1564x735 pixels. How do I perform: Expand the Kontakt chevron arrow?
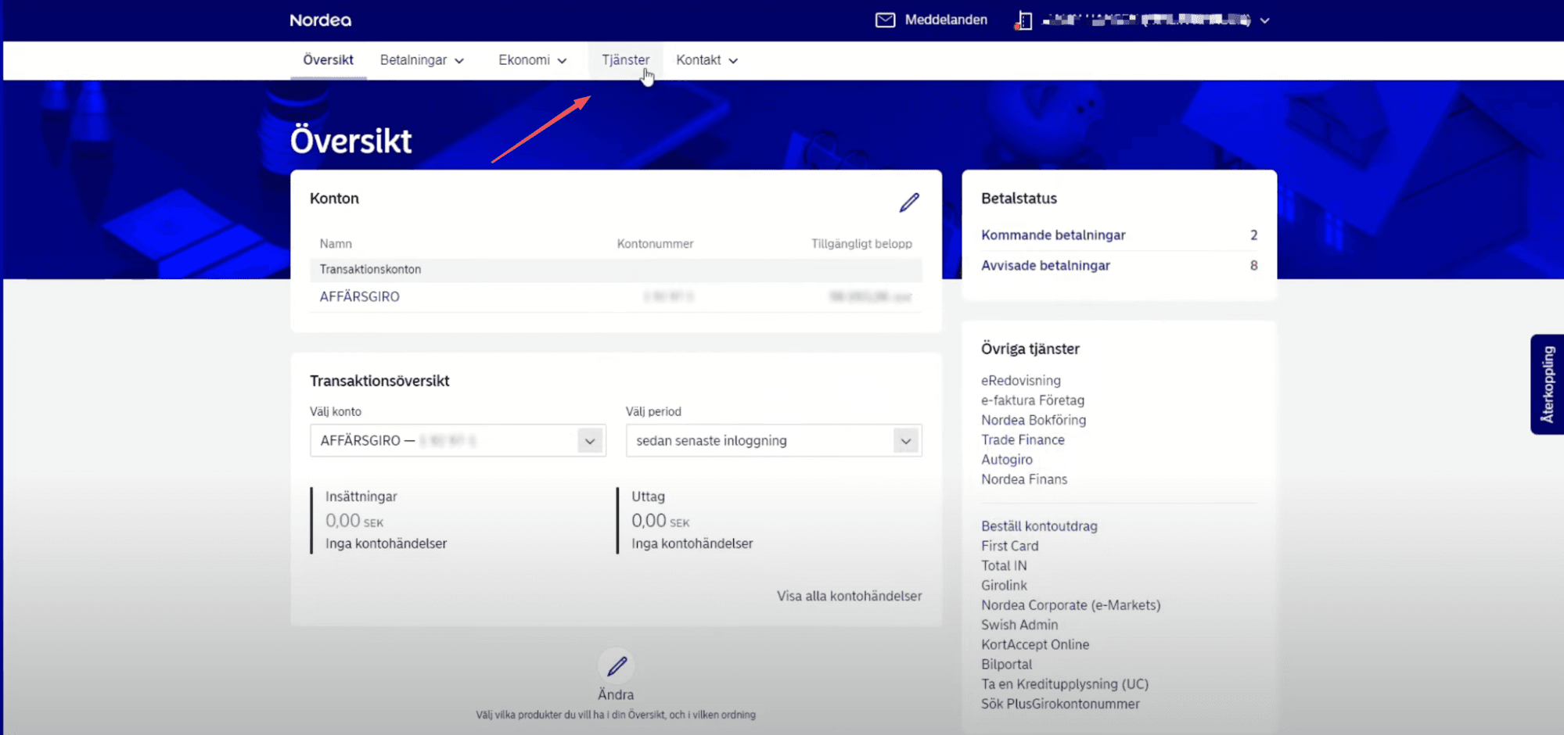(x=733, y=61)
